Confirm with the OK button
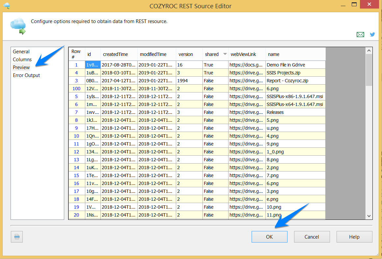This screenshot has height=259, width=382. tap(269, 237)
